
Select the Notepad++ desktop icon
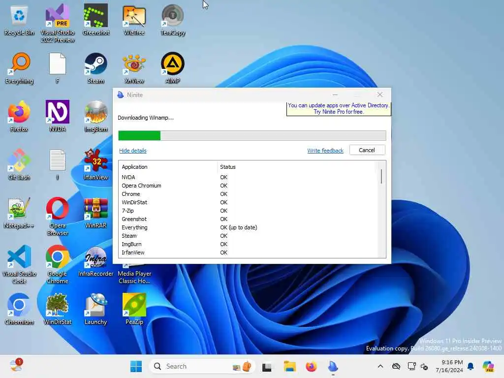19,213
